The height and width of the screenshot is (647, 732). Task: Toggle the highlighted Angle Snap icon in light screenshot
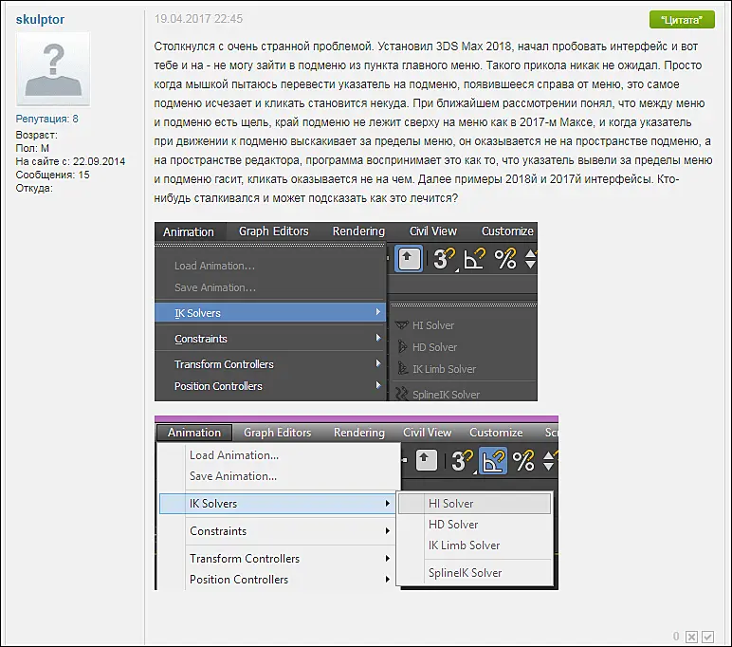click(x=493, y=461)
